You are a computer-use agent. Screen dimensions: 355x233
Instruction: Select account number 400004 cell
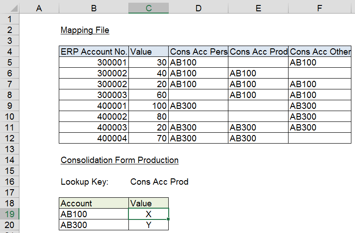(94, 138)
